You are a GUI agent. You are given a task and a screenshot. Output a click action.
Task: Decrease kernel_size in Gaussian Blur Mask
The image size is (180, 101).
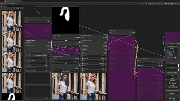(54, 60)
